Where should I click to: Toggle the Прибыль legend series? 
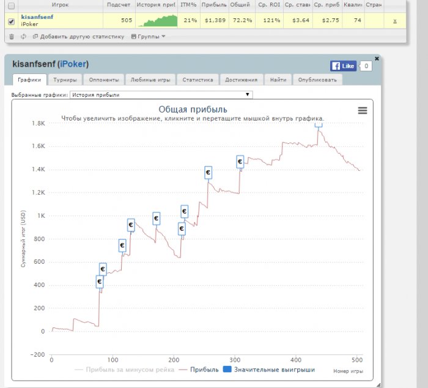199,370
